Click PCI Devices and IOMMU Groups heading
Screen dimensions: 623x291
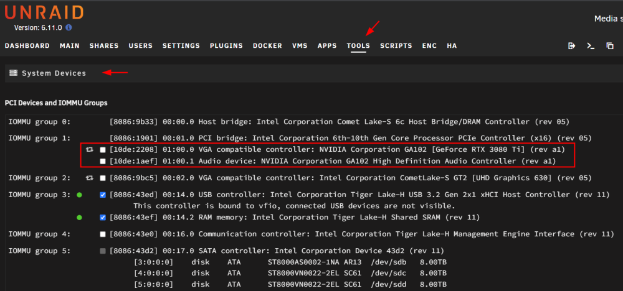(56, 103)
